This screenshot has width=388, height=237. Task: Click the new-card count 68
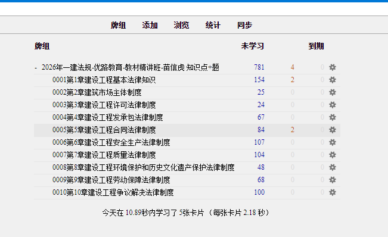coord(261,180)
